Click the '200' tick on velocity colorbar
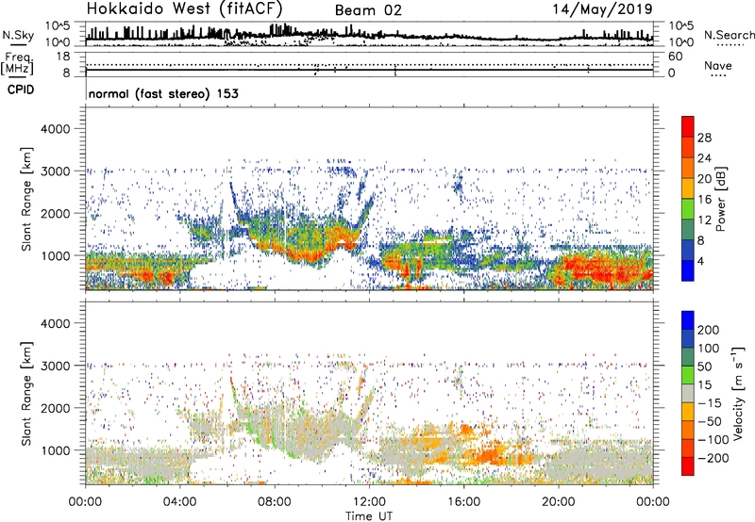Image resolution: width=755 pixels, height=522 pixels. point(709,330)
